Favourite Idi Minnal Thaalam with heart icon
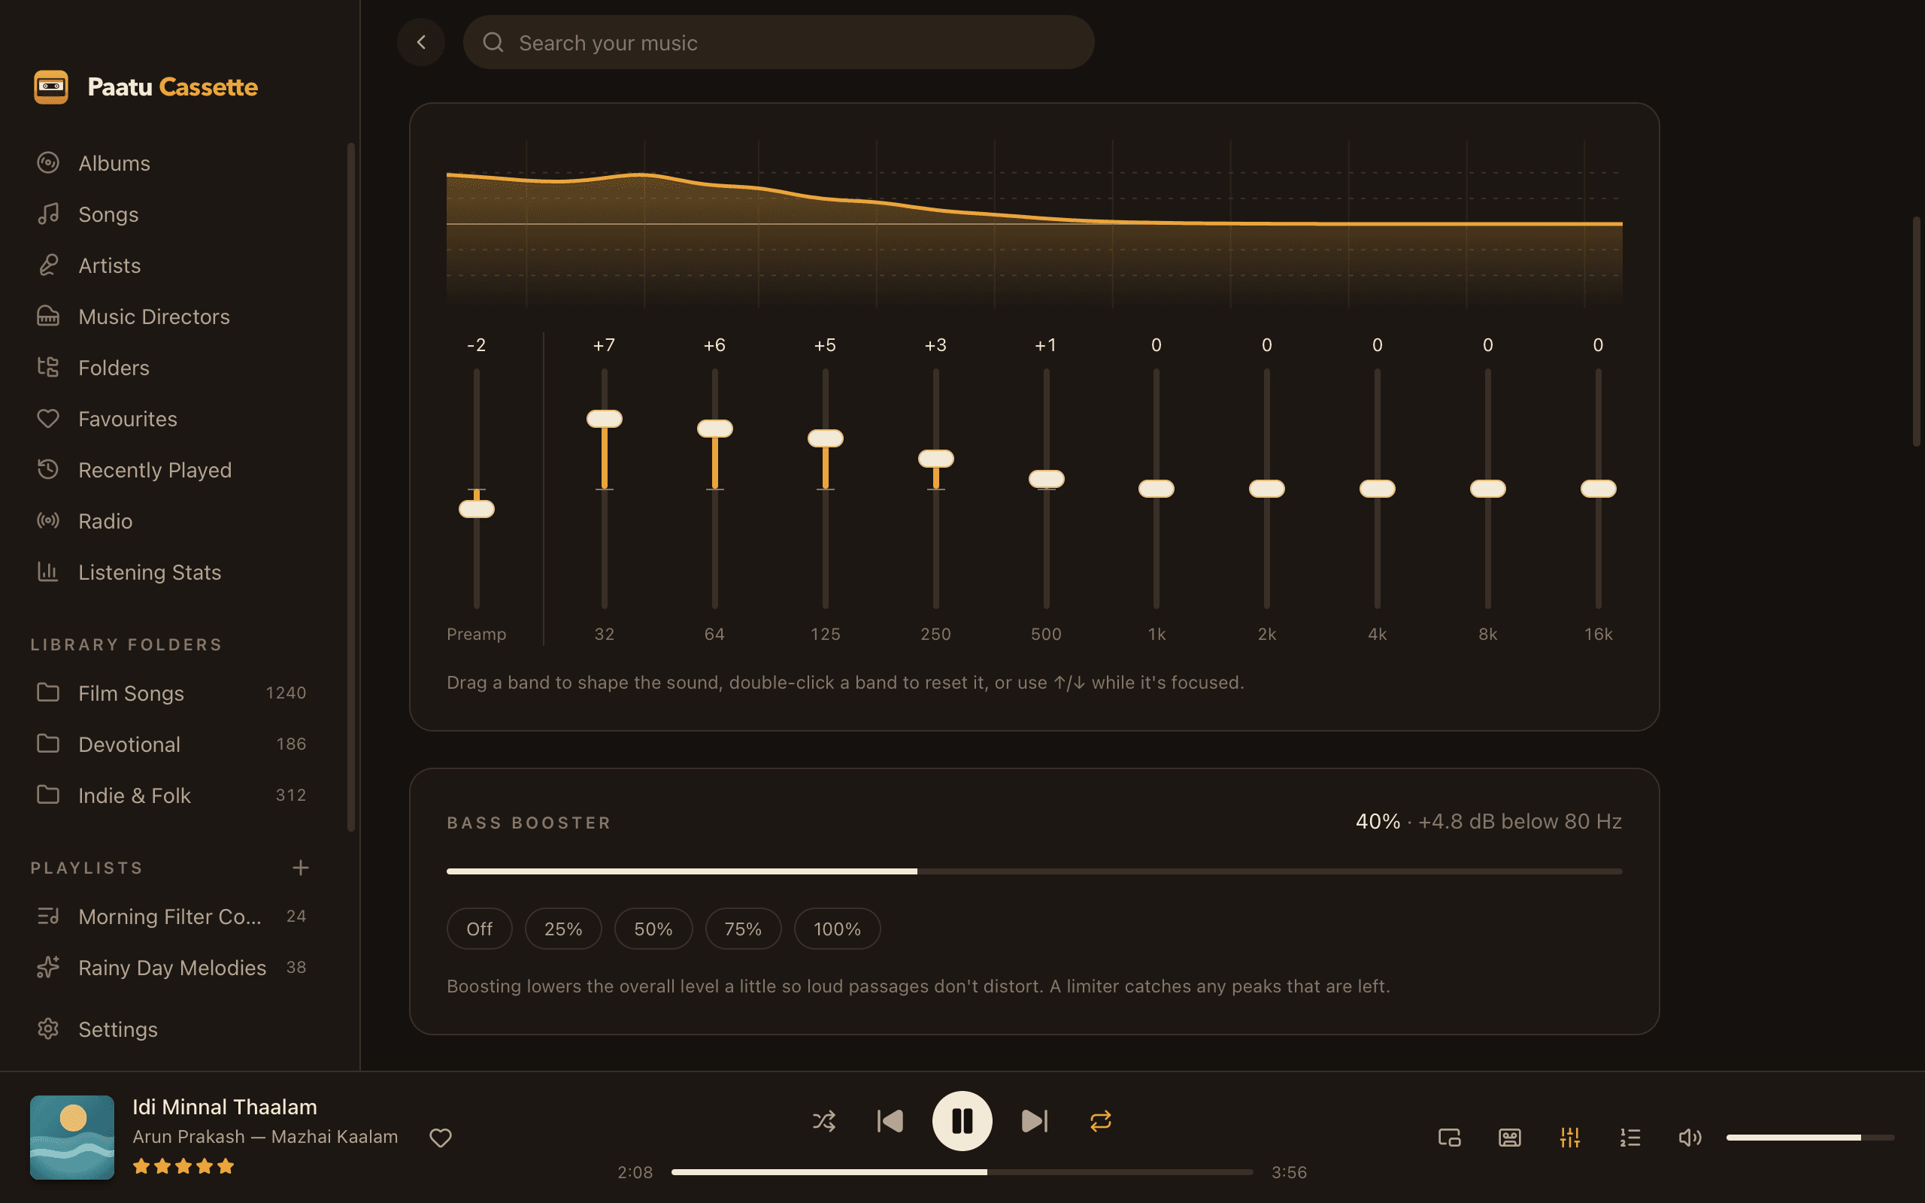The height and width of the screenshot is (1203, 1925). pos(440,1138)
